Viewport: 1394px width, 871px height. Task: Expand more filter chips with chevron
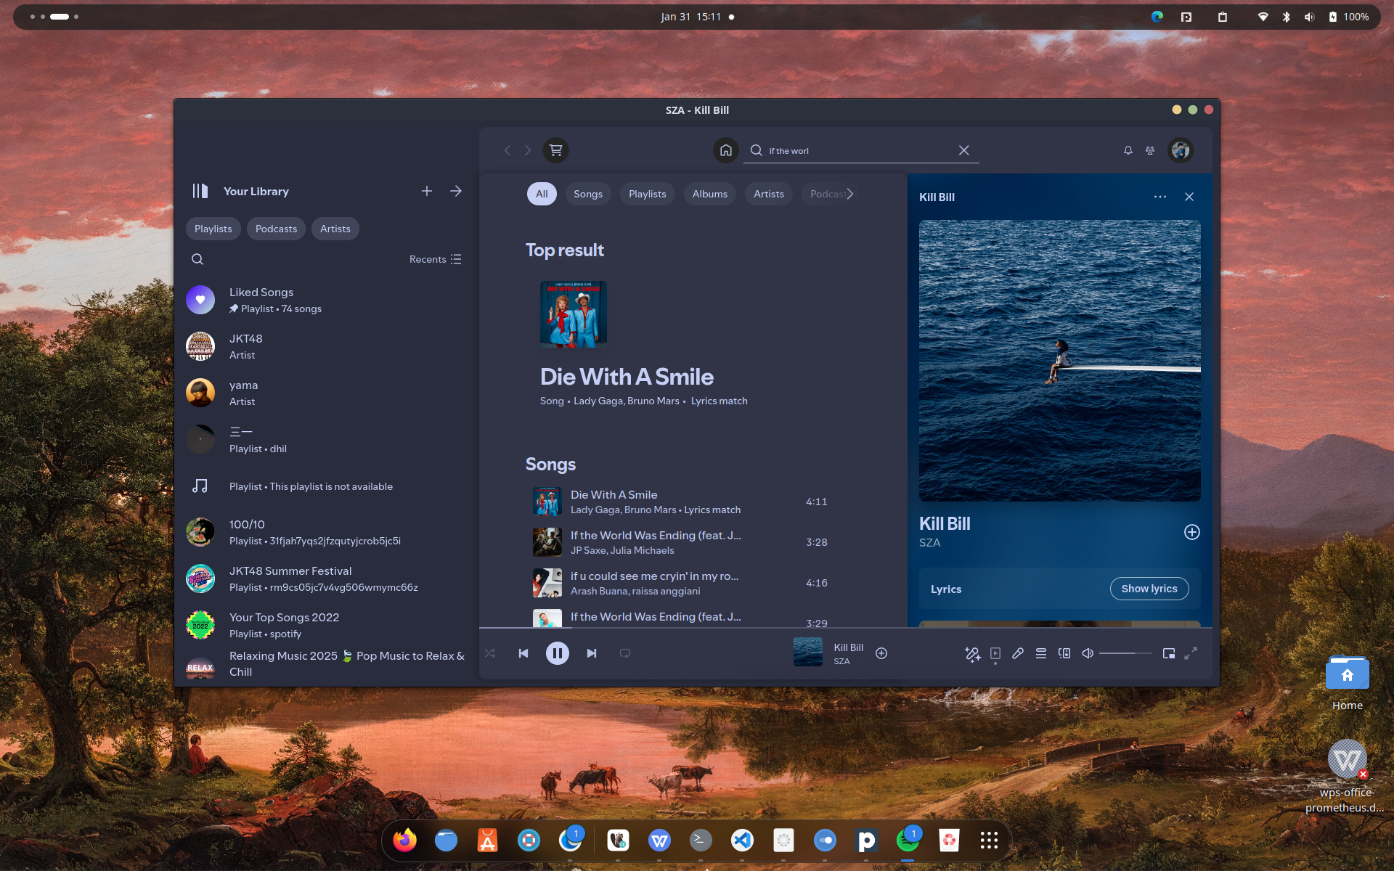849,194
